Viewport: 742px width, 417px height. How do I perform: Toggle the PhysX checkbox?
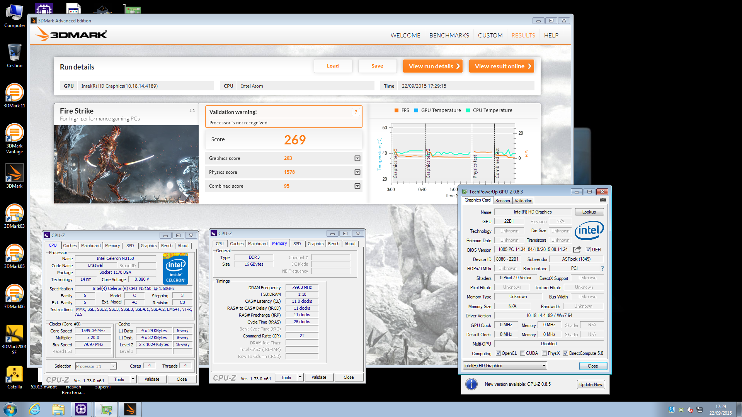pyautogui.click(x=544, y=353)
